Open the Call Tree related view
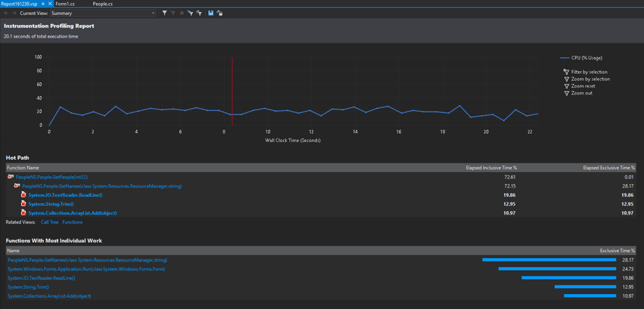The height and width of the screenshot is (309, 644). [50, 222]
